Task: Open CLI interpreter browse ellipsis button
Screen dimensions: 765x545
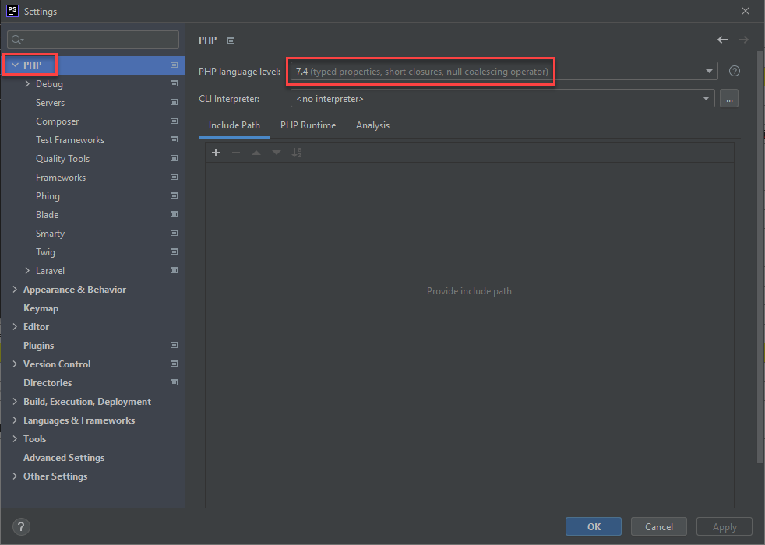Action: click(729, 99)
